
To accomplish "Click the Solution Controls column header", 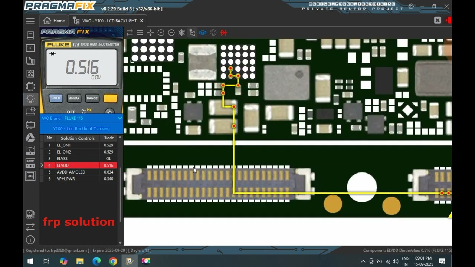I will [x=78, y=138].
